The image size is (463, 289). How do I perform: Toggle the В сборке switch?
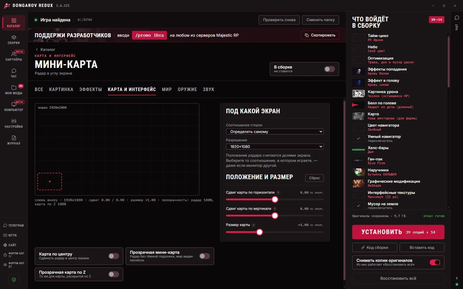(x=329, y=69)
